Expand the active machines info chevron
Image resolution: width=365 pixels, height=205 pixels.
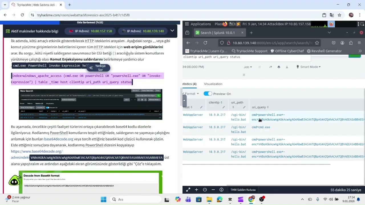pos(172,31)
